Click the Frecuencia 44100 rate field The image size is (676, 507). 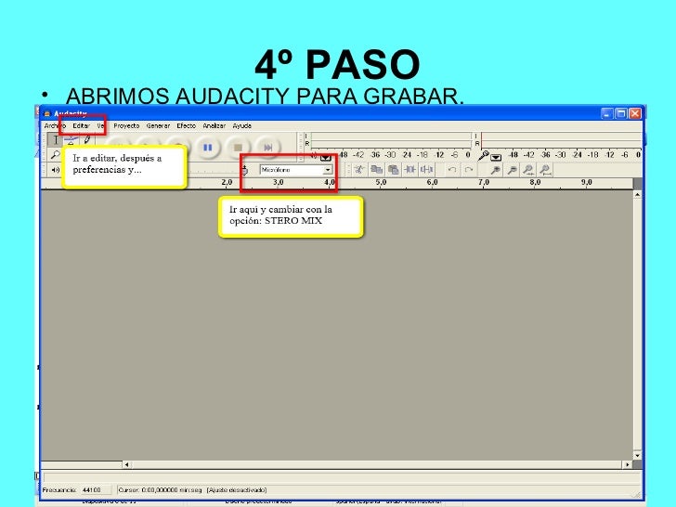coord(96,490)
